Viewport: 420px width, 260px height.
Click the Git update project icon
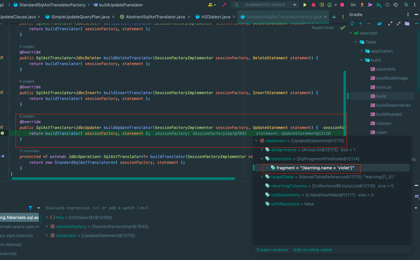point(362,5)
